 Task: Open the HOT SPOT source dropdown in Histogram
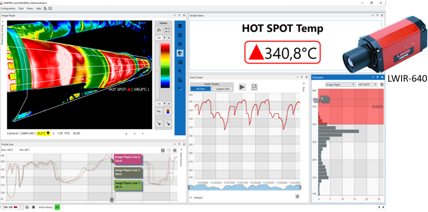(367, 84)
